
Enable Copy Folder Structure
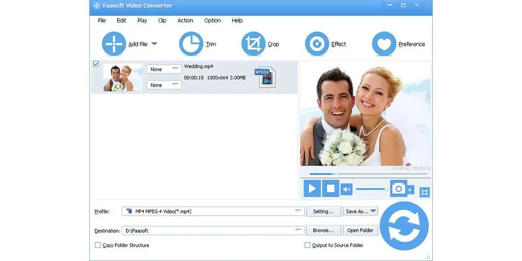point(98,245)
